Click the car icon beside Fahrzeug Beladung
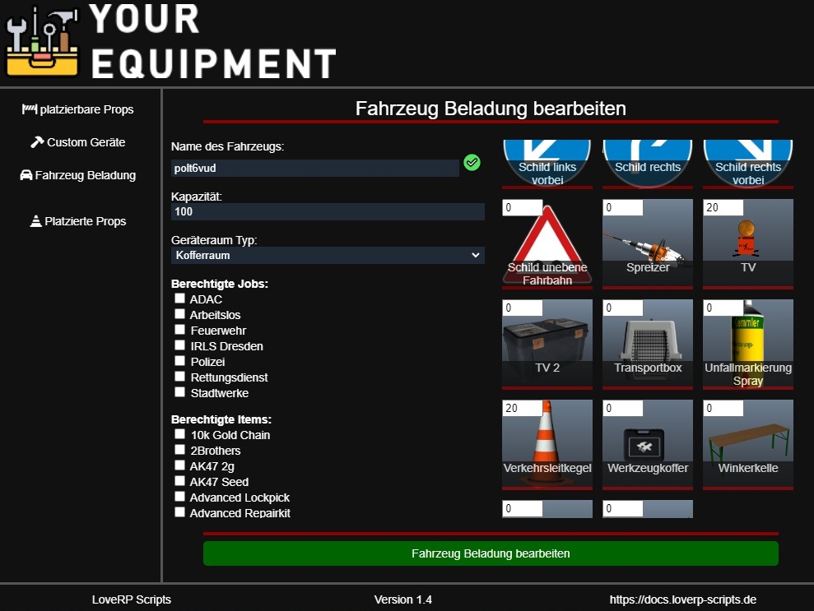This screenshot has width=814, height=611. (26, 175)
